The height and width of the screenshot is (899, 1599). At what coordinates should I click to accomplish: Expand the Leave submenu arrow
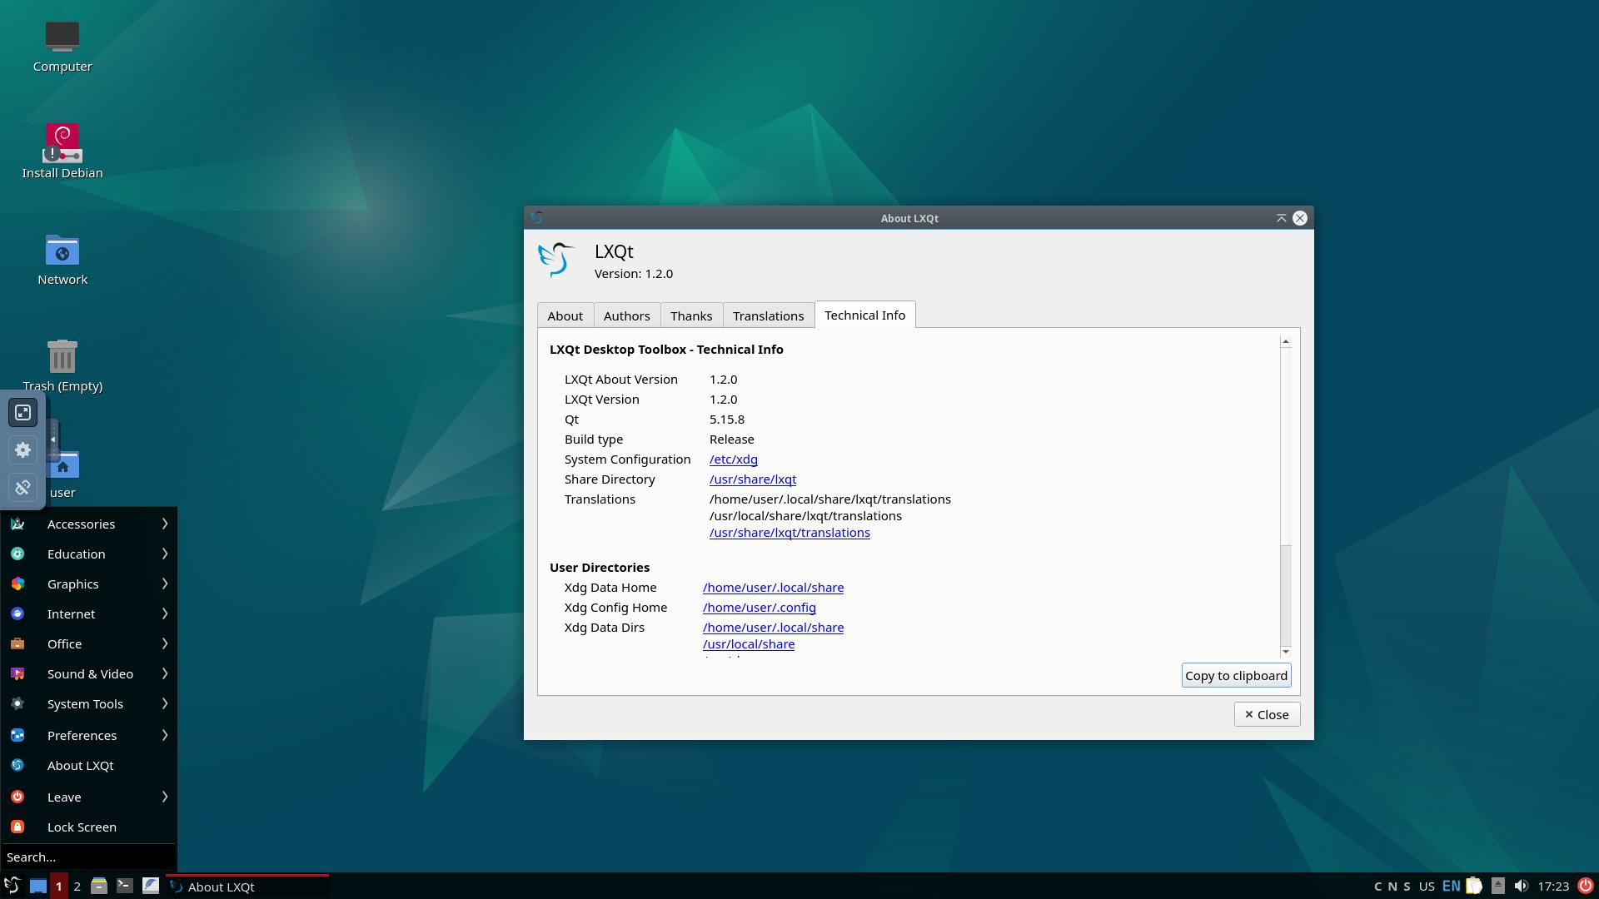coord(165,797)
